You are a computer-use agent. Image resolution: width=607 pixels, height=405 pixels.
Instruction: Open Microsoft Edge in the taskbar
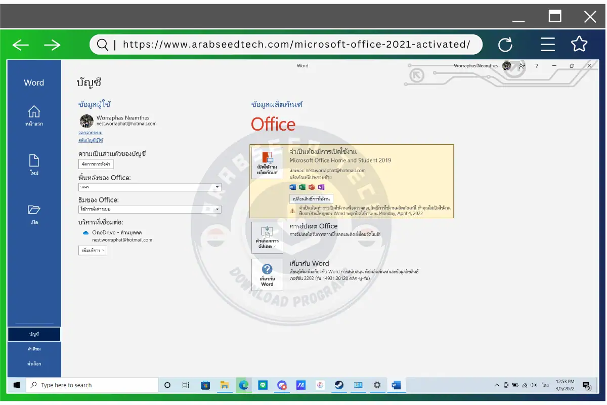[x=244, y=385]
